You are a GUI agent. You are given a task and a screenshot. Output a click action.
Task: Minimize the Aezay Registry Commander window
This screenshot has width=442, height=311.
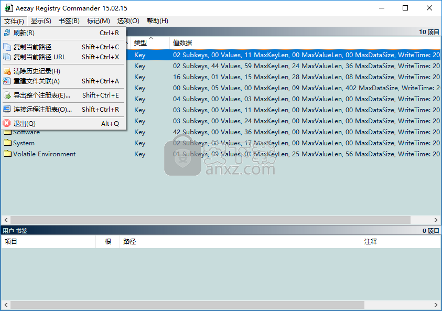[x=382, y=8]
